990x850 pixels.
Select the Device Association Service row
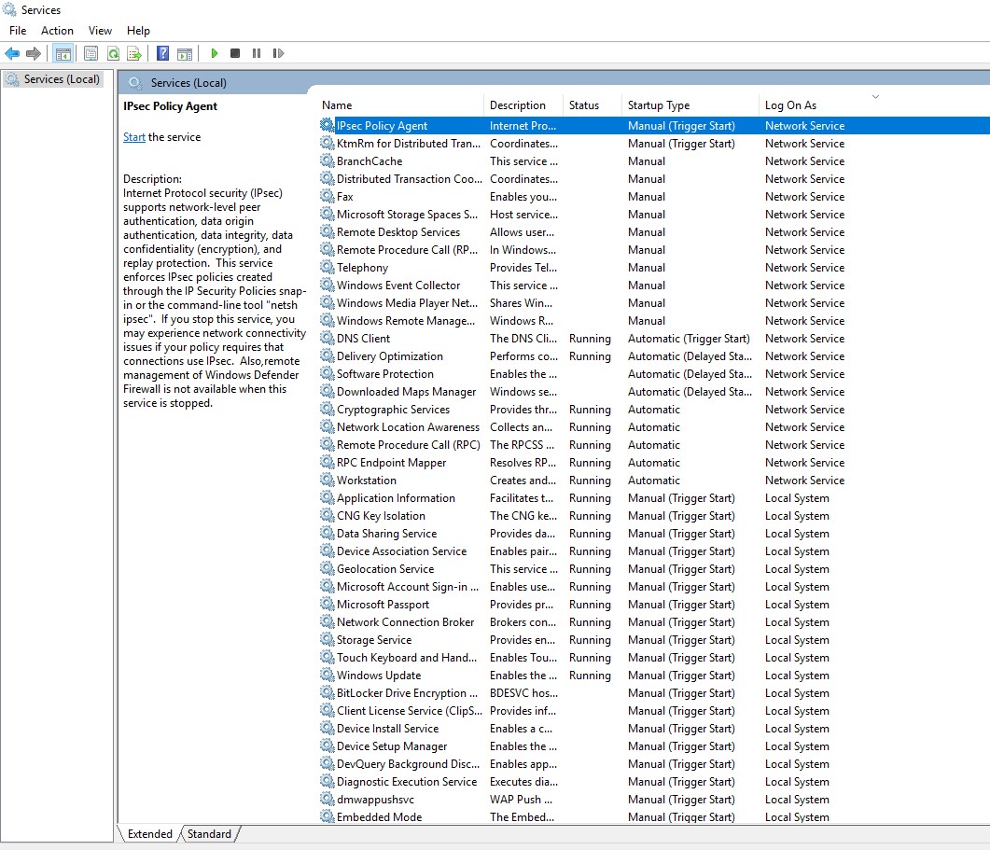click(x=653, y=550)
